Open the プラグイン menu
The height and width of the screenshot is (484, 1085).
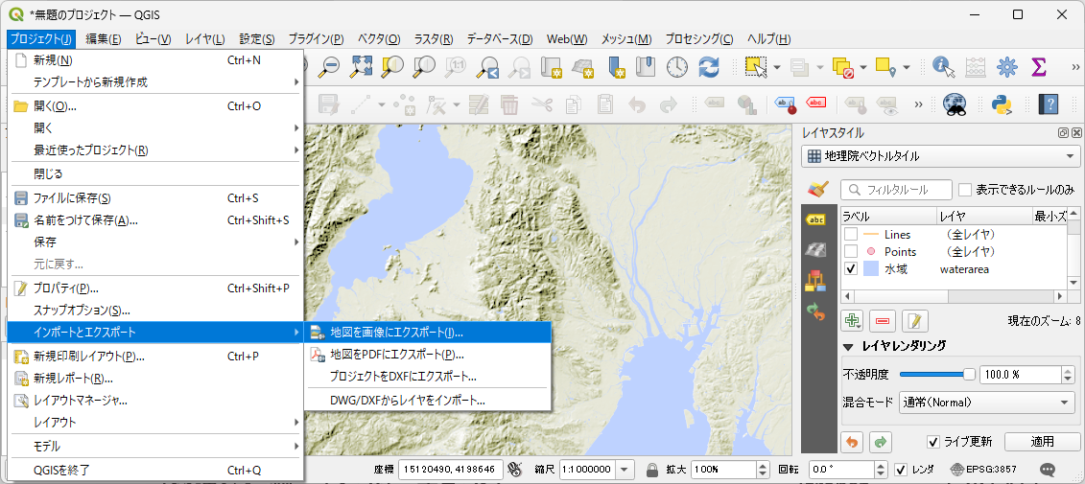[x=316, y=39]
